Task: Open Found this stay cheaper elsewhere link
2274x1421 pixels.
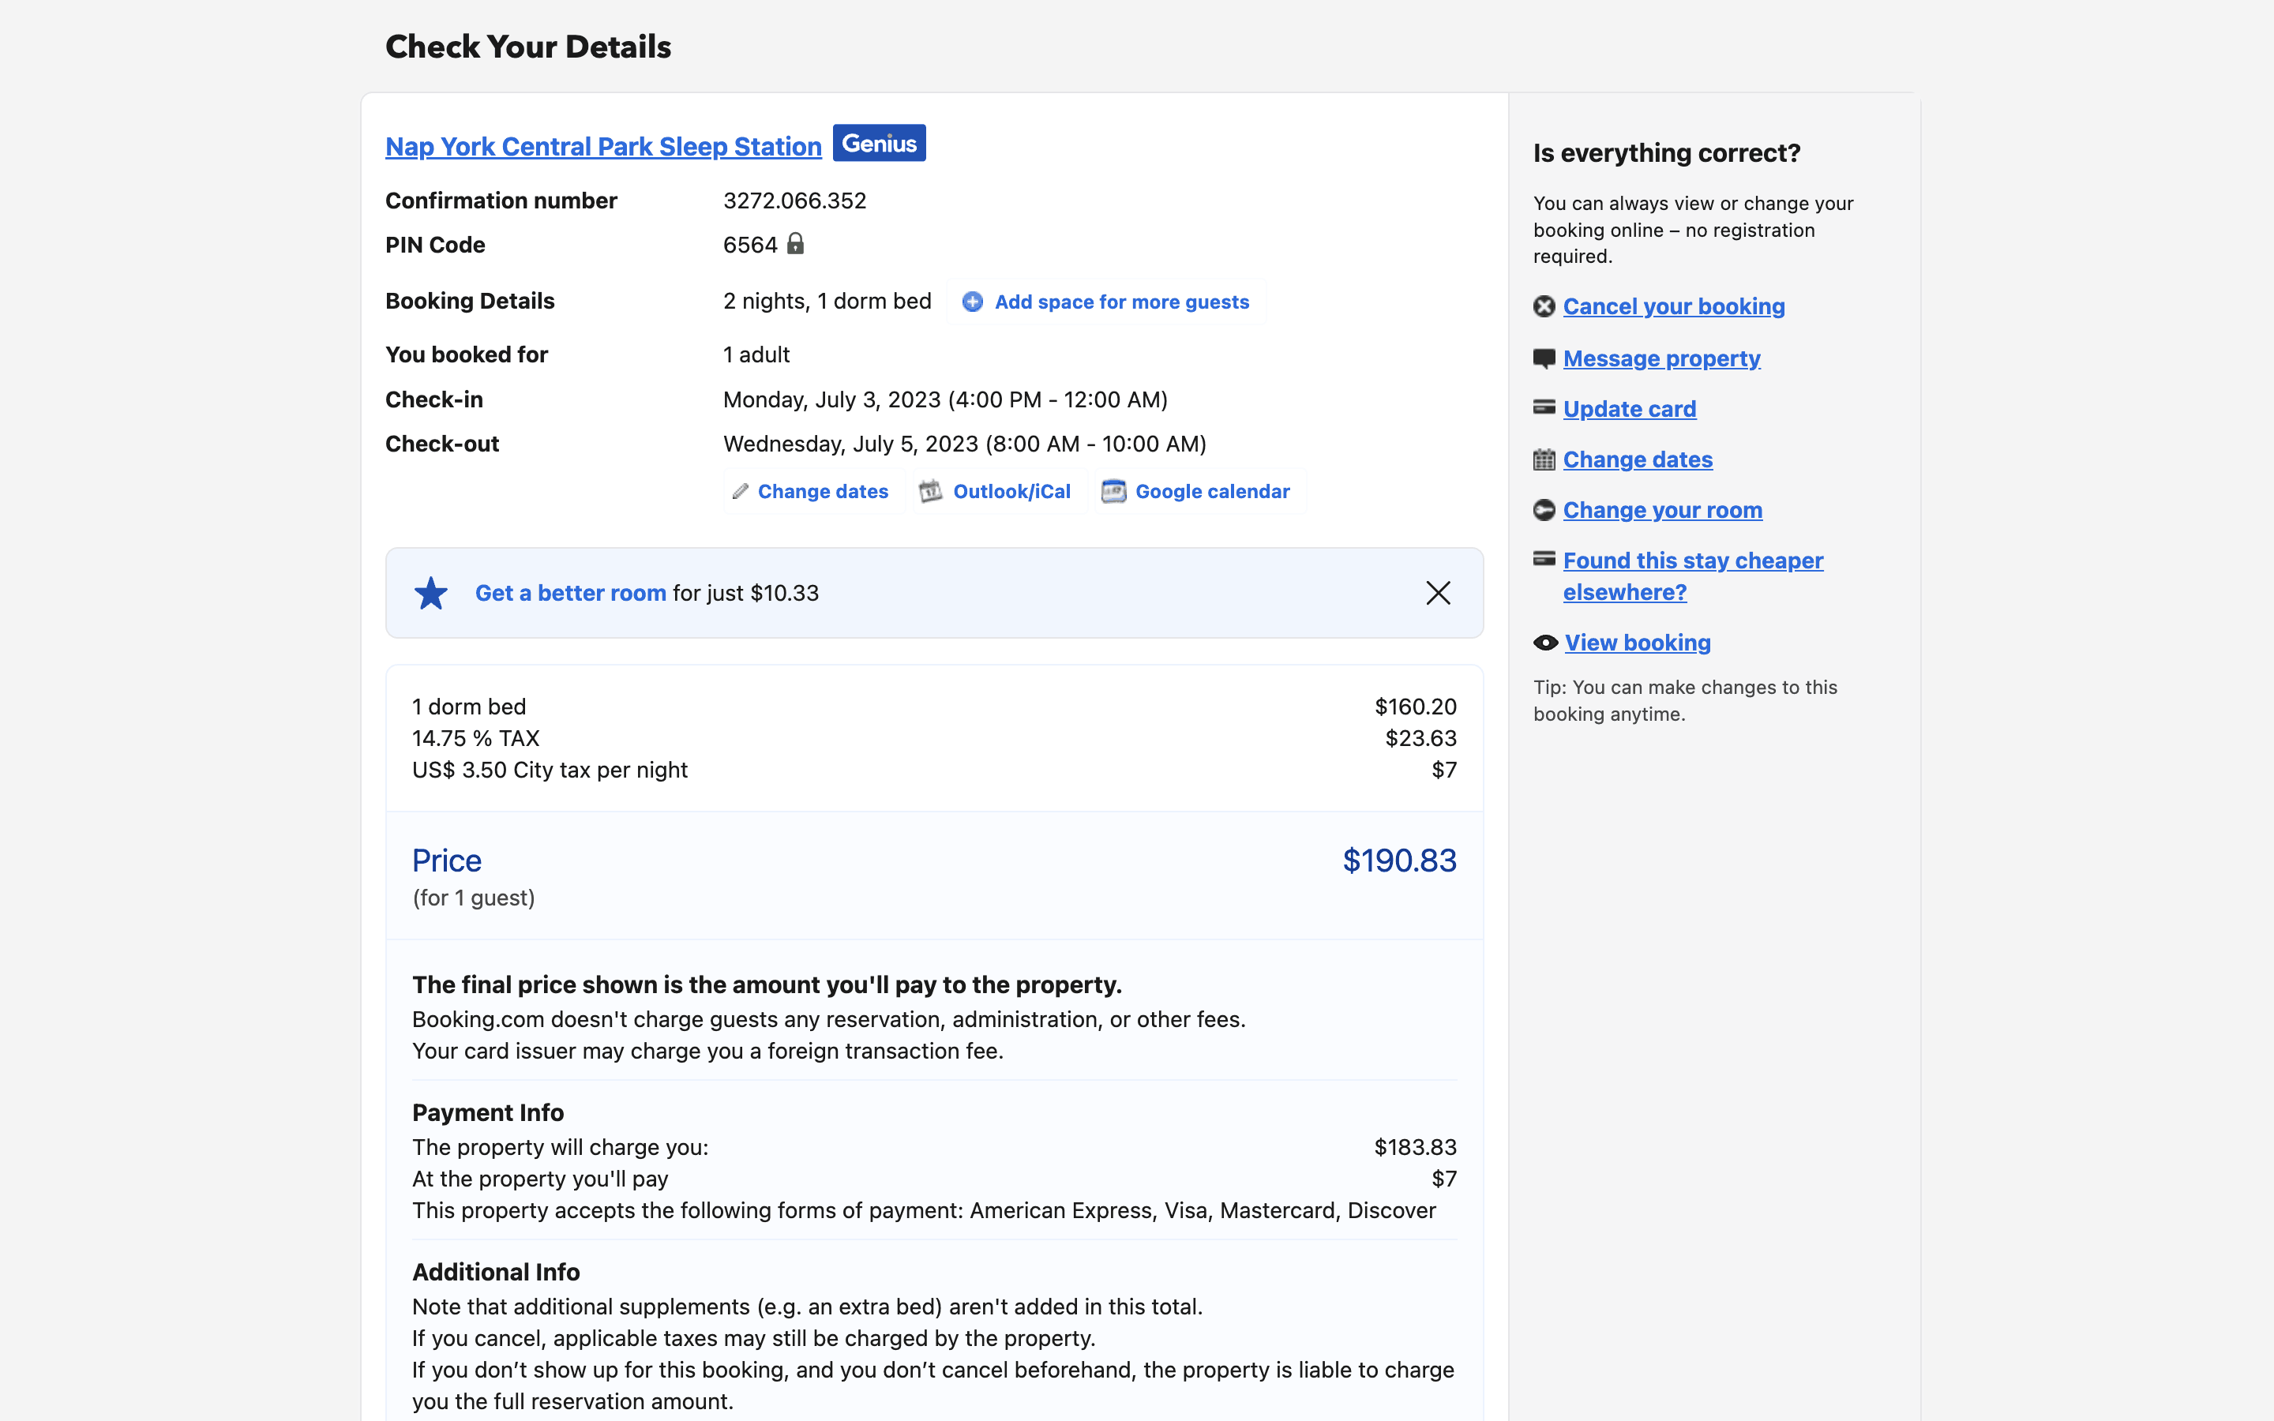Action: (x=1692, y=561)
